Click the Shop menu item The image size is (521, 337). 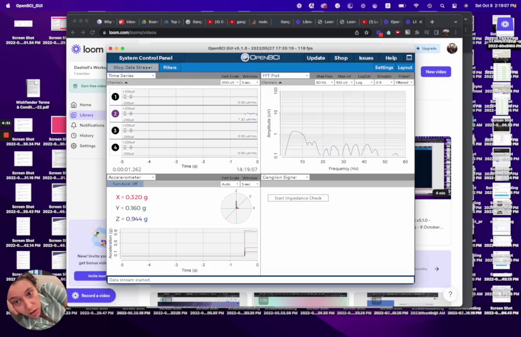(341, 58)
